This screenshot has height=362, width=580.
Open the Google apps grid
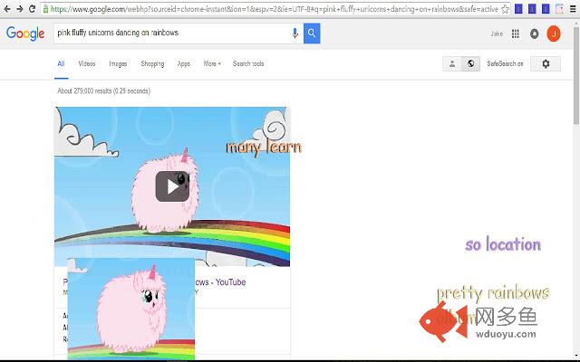click(516, 33)
